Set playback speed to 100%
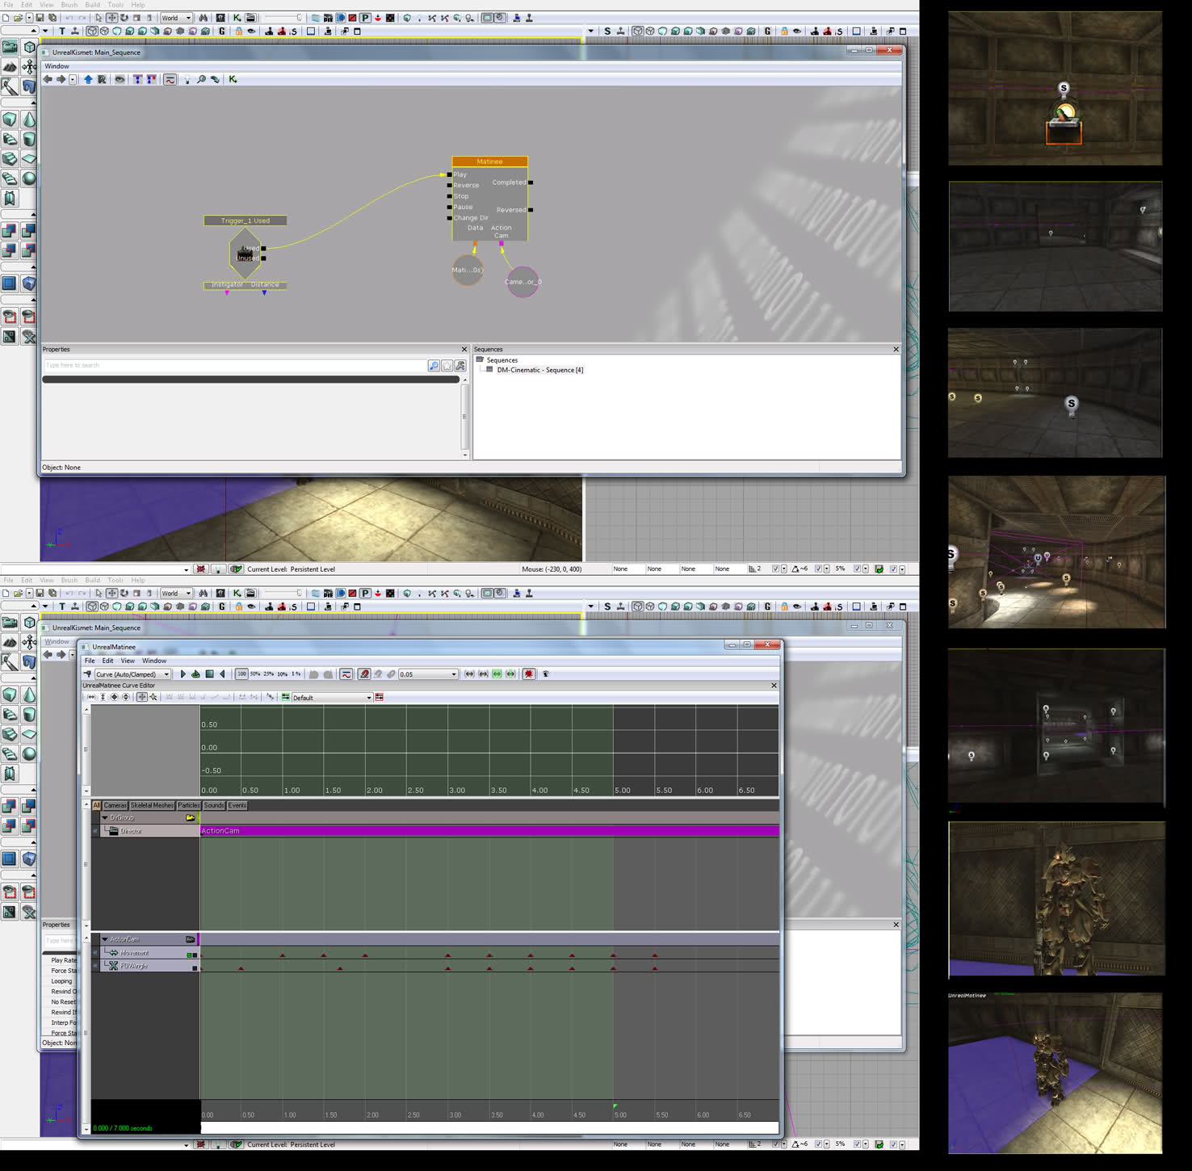The width and height of the screenshot is (1192, 1171). point(241,674)
